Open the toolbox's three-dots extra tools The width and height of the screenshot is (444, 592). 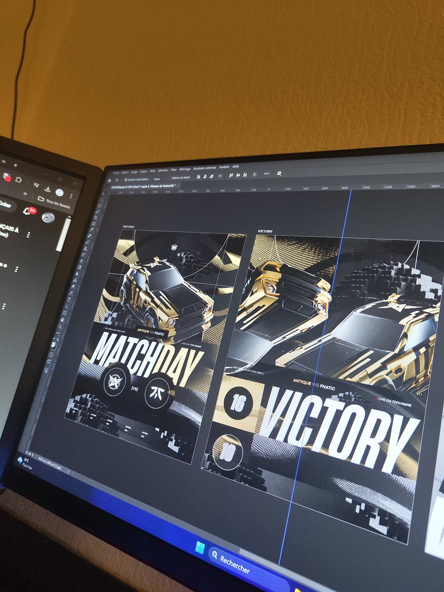tap(58, 333)
